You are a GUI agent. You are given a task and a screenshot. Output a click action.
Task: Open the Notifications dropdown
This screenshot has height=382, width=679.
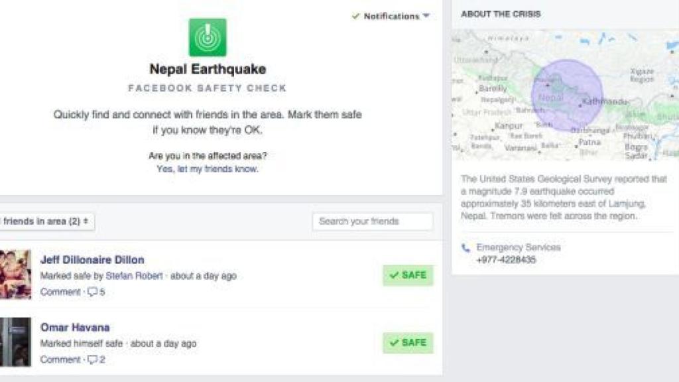coord(391,16)
